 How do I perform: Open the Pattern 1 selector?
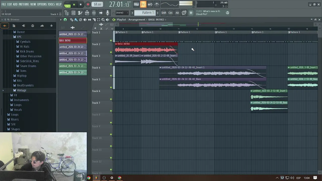(x=145, y=13)
